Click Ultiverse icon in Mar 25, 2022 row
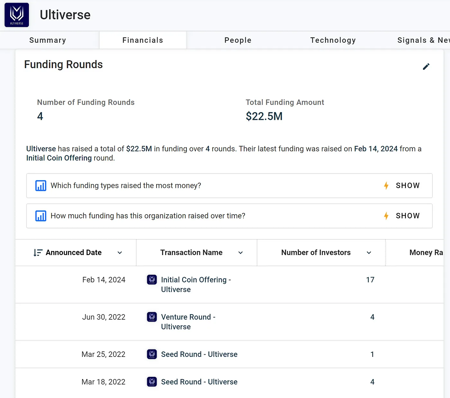 click(152, 354)
